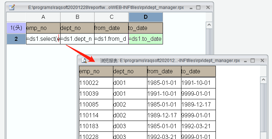Image resolution: width=272 pixels, height=139 pixels.
Task: Click preview header cell emp_no
Action: (x=96, y=71)
